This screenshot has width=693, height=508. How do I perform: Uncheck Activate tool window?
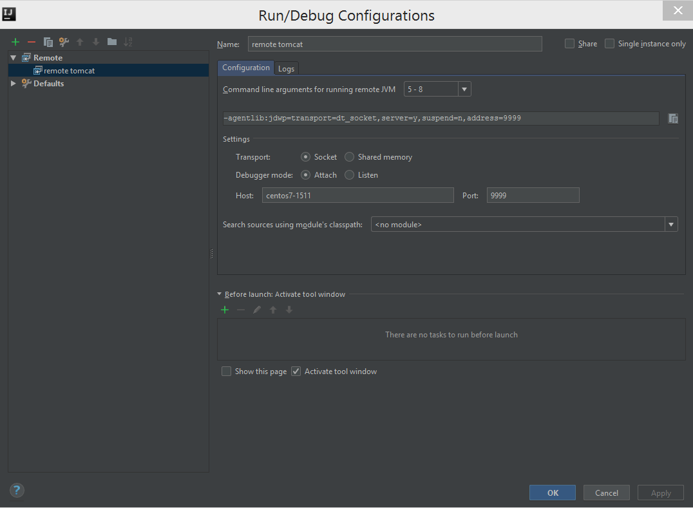click(295, 371)
